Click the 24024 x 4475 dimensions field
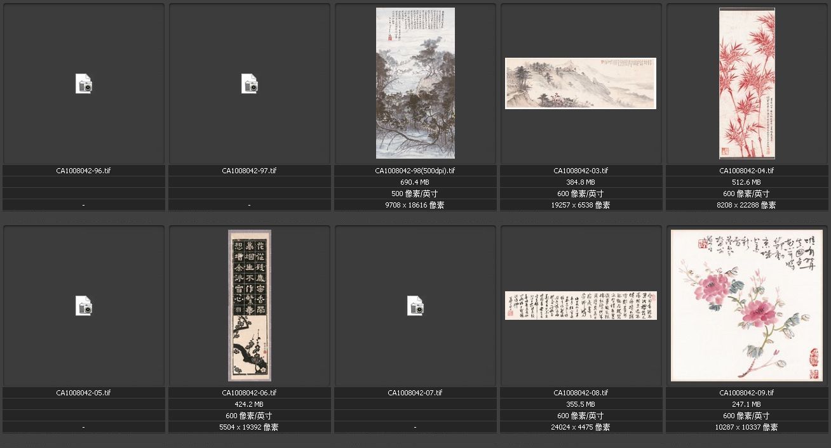This screenshot has width=831, height=448. point(581,427)
